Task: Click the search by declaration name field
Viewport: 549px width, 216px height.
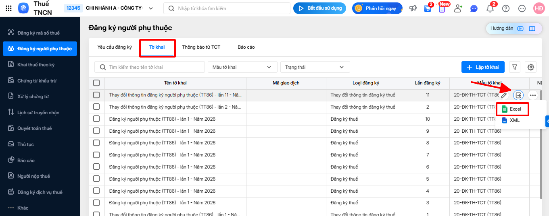Action: pos(150,67)
